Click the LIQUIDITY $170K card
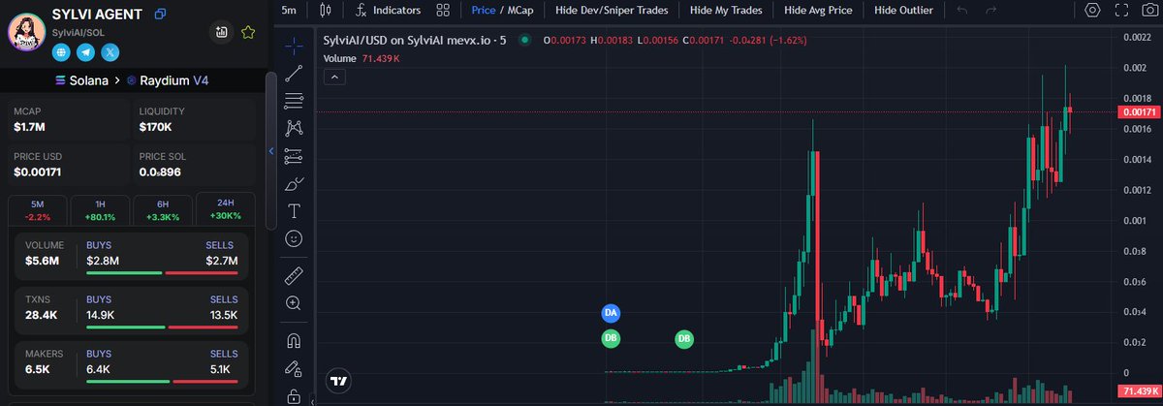The height and width of the screenshot is (406, 1163). click(x=194, y=119)
